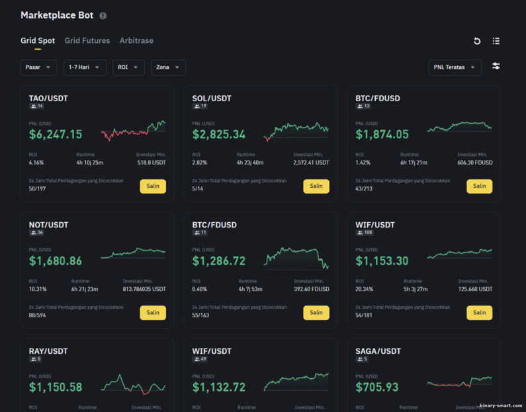Image resolution: width=526 pixels, height=412 pixels.
Task: Open the filter sliders icon
Action: [496, 66]
